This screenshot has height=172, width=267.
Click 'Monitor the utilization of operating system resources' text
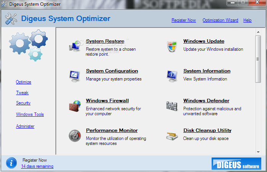(x=116, y=141)
